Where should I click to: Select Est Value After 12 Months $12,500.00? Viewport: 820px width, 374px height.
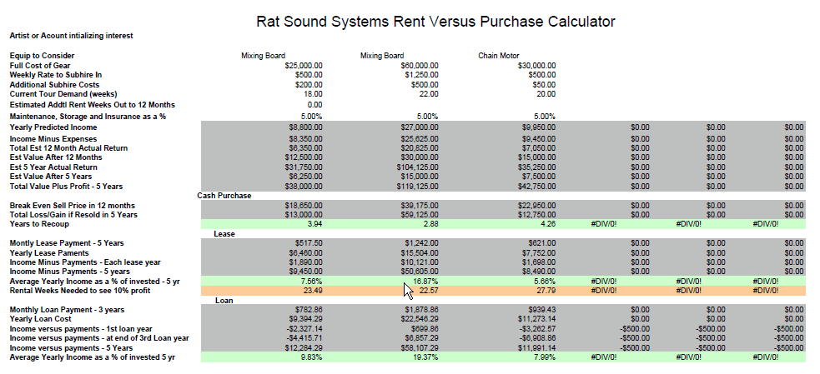(x=304, y=157)
